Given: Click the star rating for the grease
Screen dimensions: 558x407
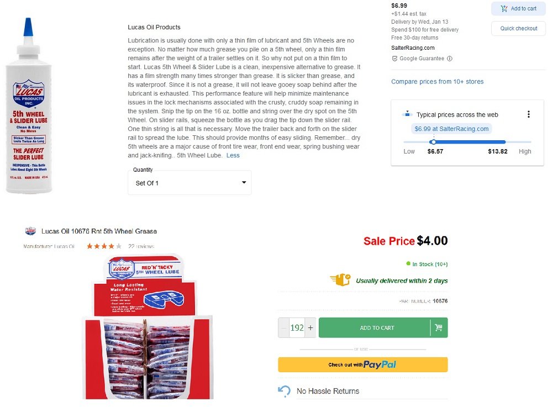Looking at the screenshot, I should pos(104,246).
